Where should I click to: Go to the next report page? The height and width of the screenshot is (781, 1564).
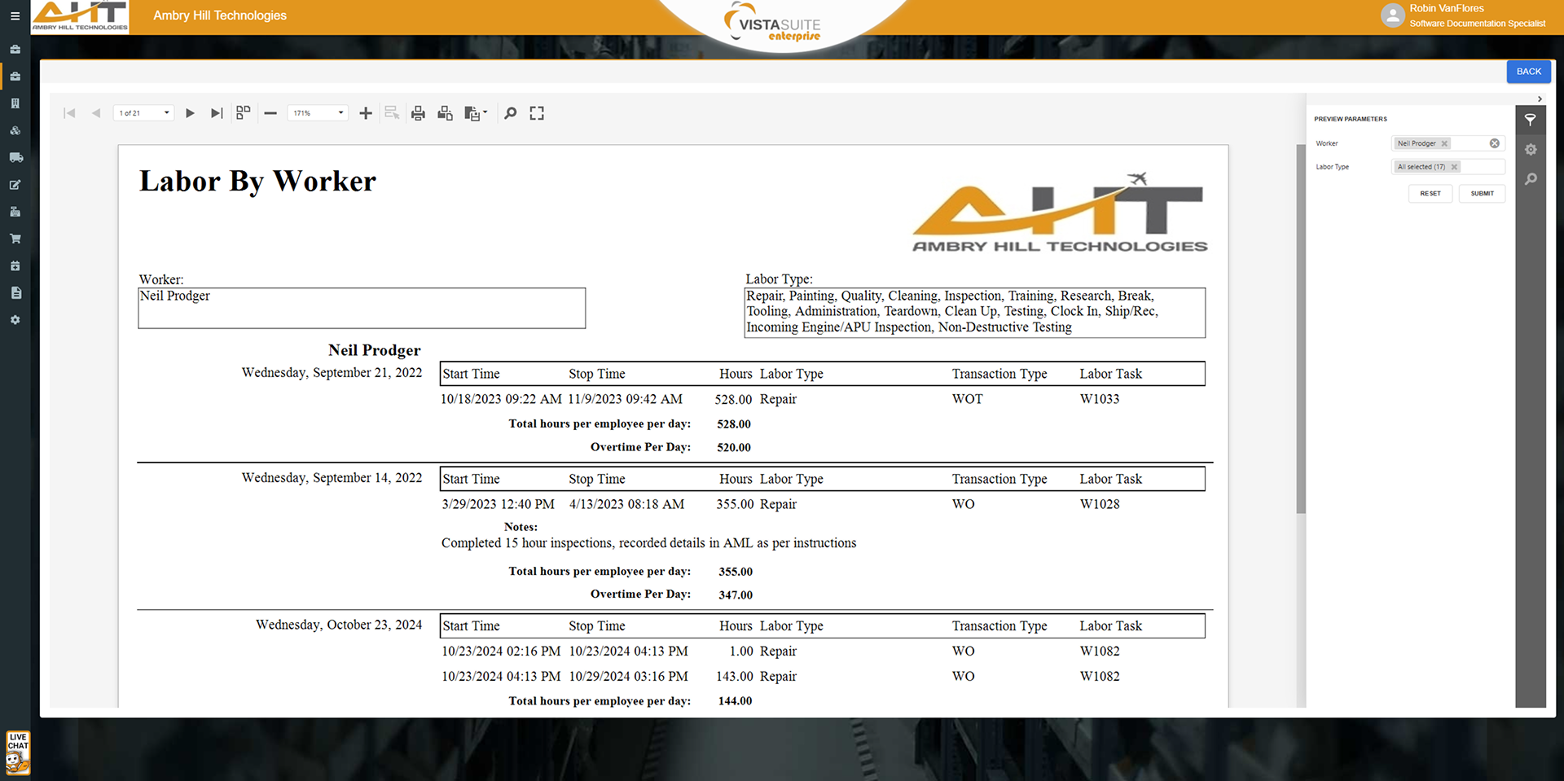coord(190,113)
